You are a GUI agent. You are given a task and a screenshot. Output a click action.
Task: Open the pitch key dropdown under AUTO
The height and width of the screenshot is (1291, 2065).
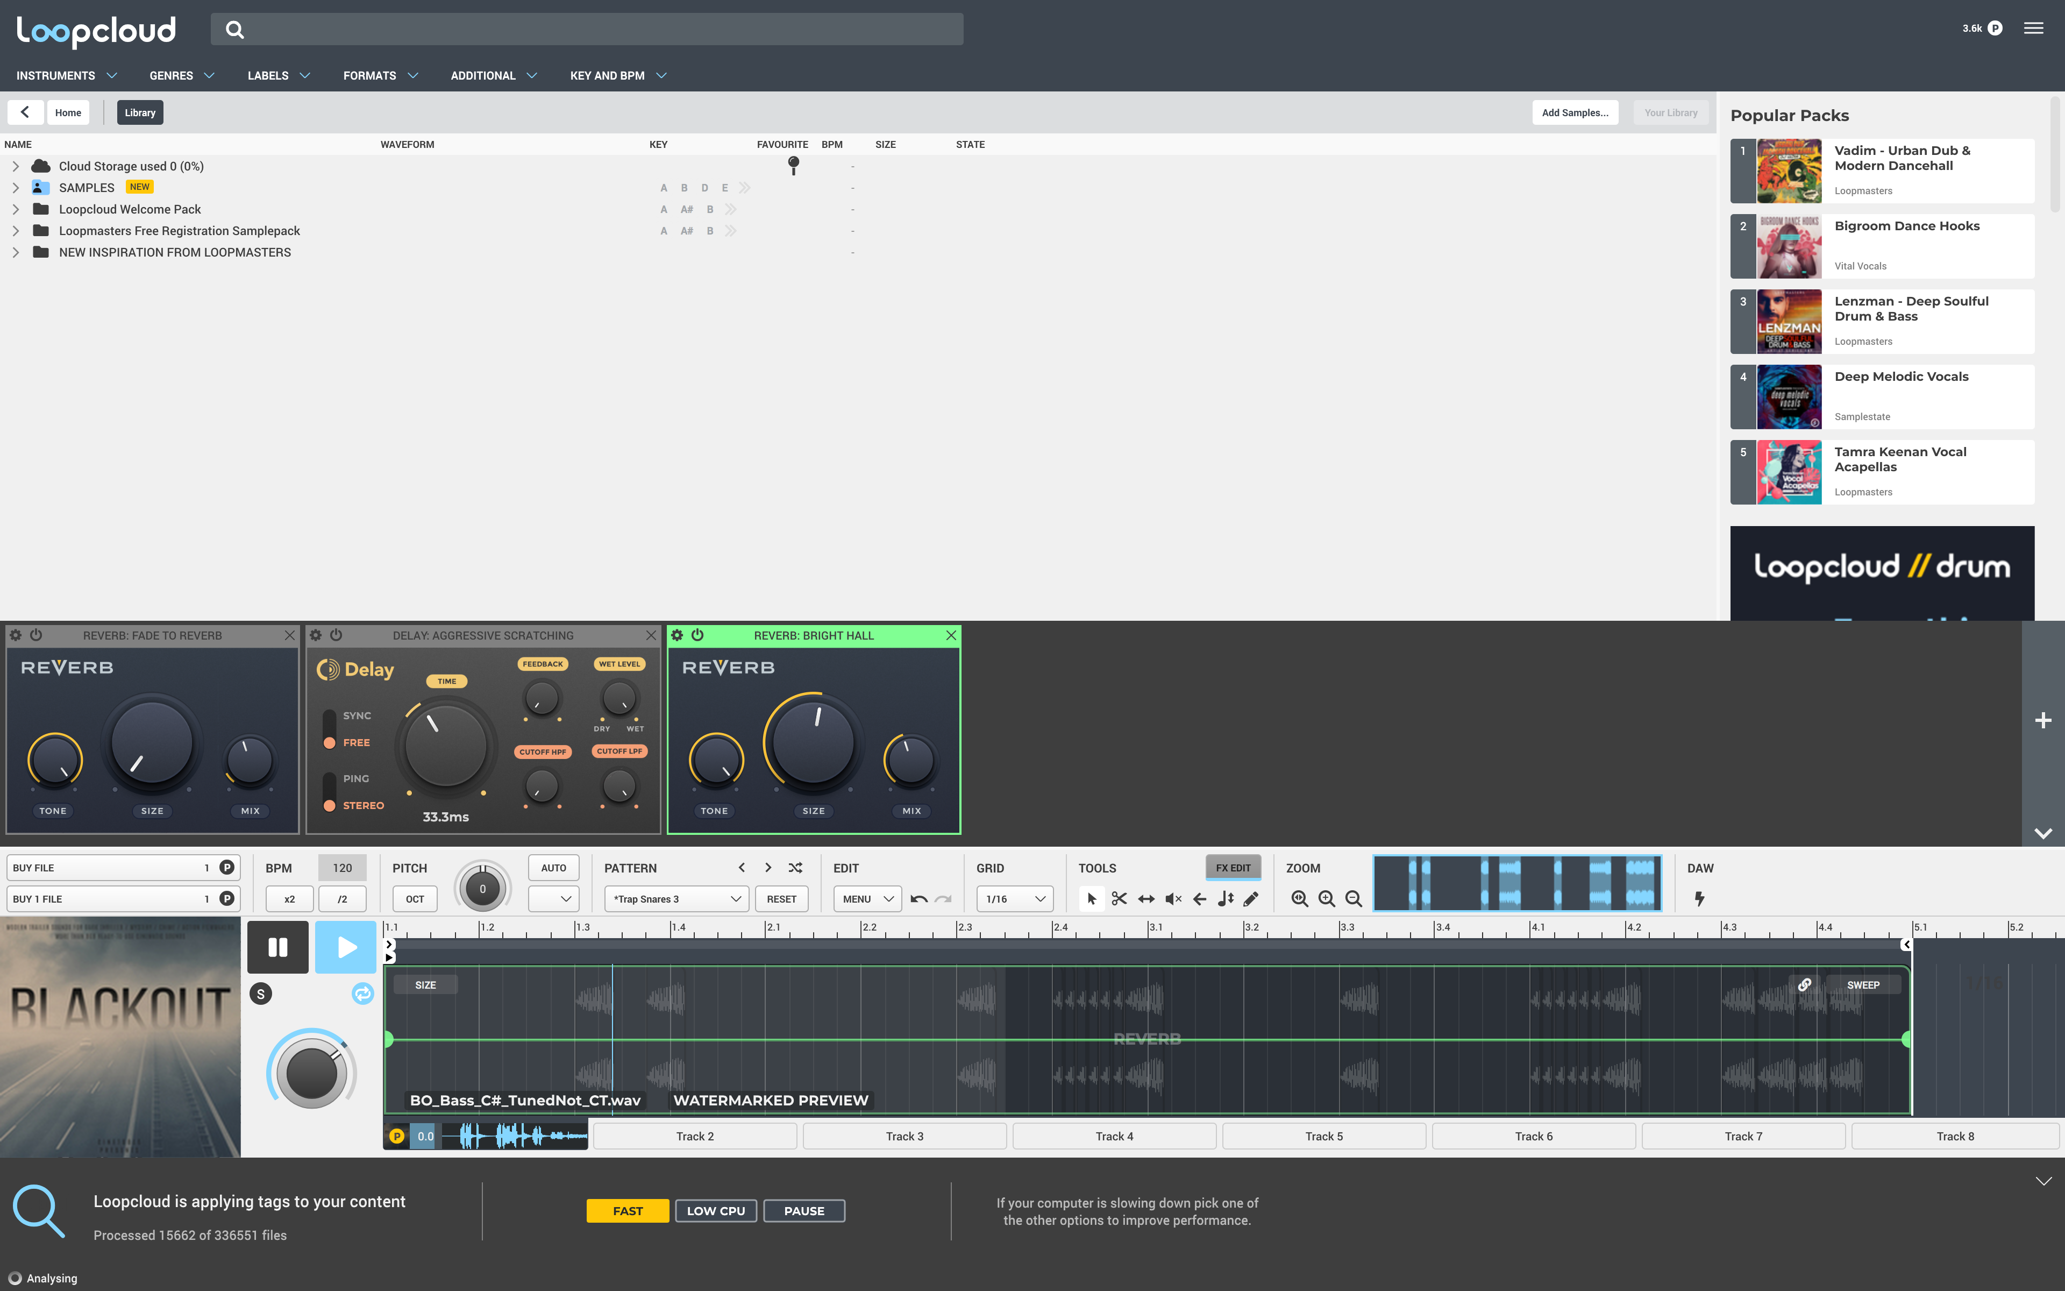[x=554, y=899]
